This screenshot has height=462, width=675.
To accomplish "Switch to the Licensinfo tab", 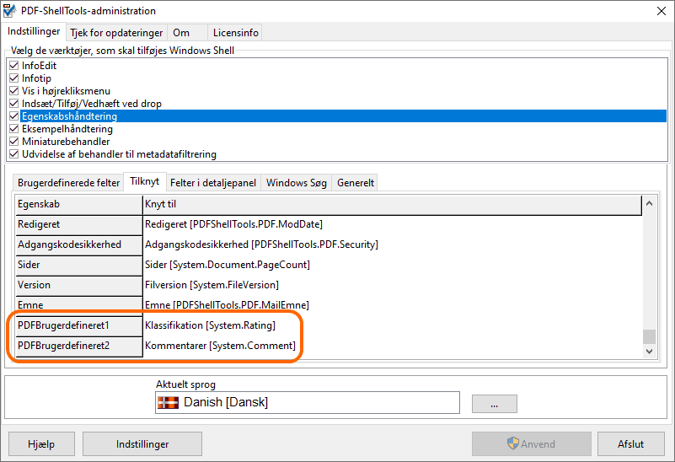I will (235, 33).
